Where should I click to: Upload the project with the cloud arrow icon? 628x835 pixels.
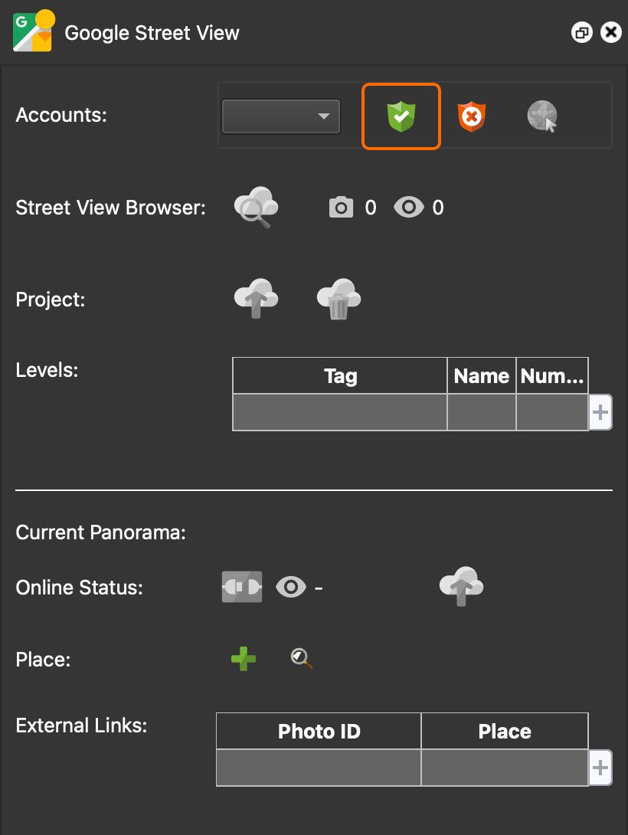point(256,299)
